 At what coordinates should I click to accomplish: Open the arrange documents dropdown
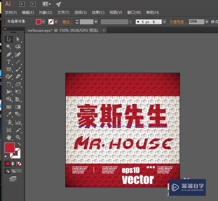click(x=47, y=4)
